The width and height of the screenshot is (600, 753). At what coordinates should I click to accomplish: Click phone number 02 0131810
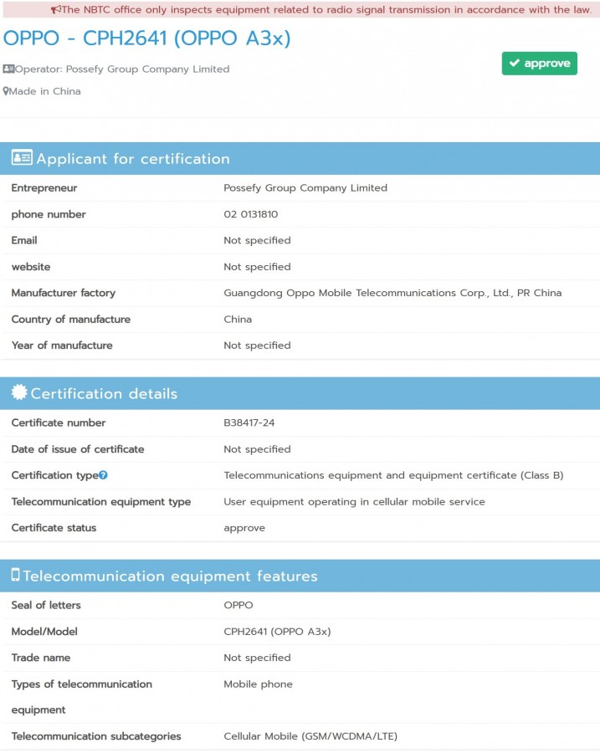pyautogui.click(x=251, y=215)
